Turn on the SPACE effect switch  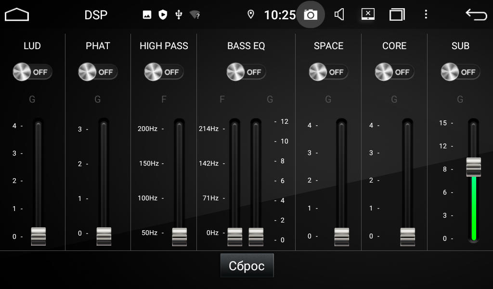[328, 72]
